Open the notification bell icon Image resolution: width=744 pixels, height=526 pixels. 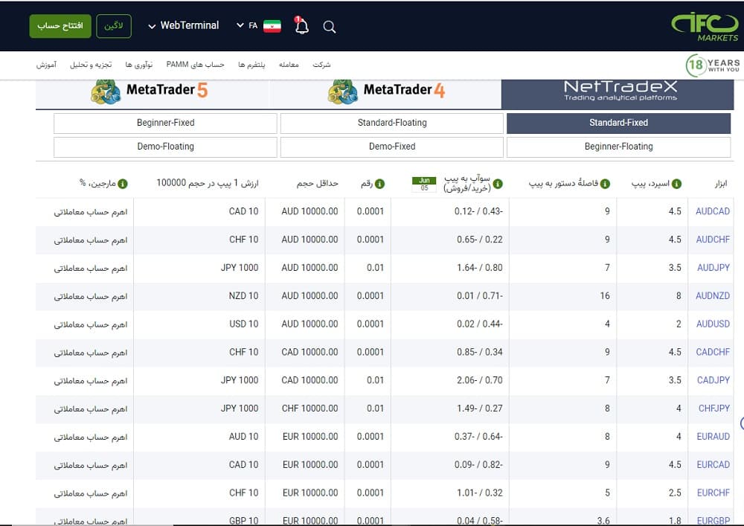(x=301, y=25)
